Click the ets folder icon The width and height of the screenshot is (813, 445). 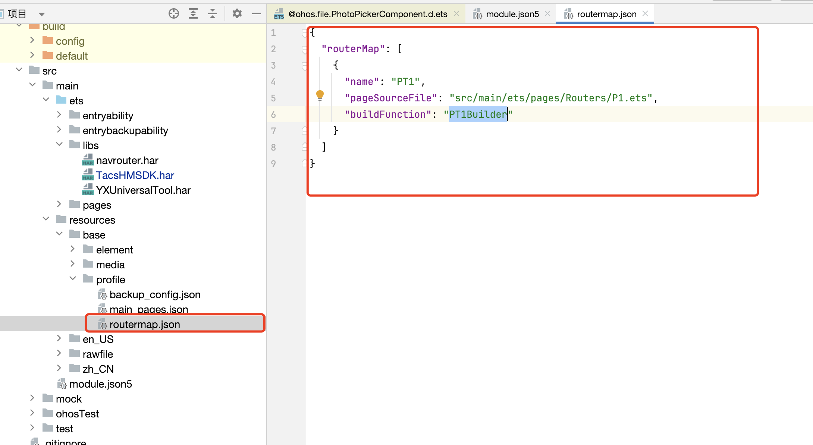coord(61,100)
